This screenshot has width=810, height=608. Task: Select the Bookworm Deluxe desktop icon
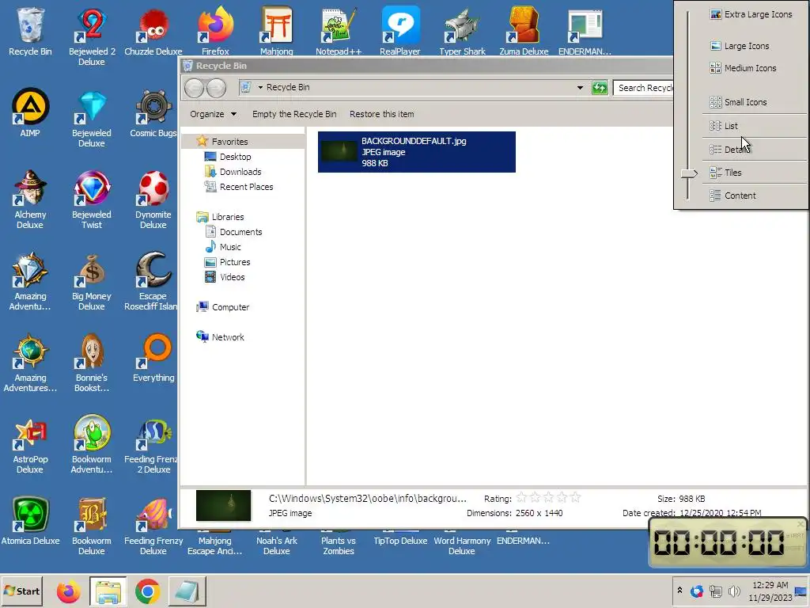(x=92, y=526)
